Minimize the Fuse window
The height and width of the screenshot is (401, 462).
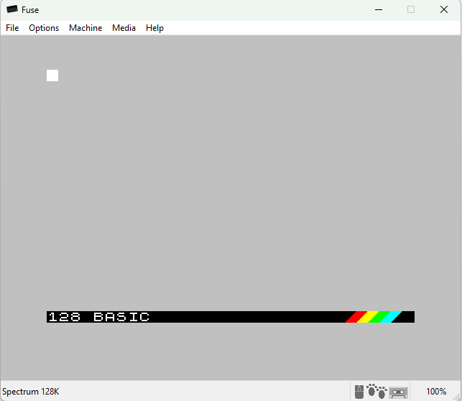(x=379, y=10)
